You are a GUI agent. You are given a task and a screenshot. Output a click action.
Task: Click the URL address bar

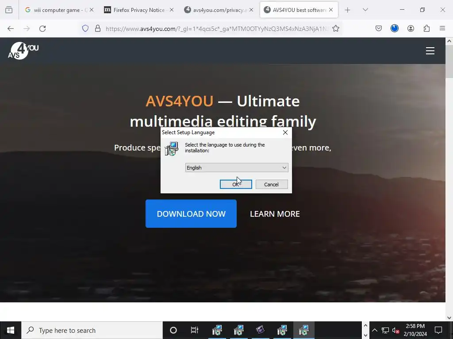tap(217, 29)
